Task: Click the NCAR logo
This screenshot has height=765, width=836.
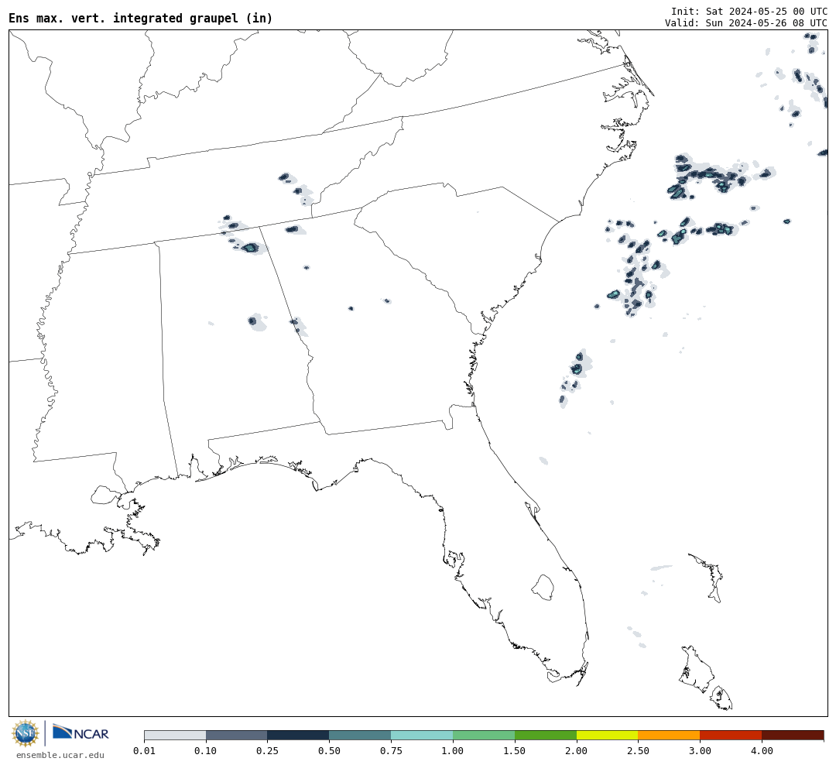Action: (81, 732)
